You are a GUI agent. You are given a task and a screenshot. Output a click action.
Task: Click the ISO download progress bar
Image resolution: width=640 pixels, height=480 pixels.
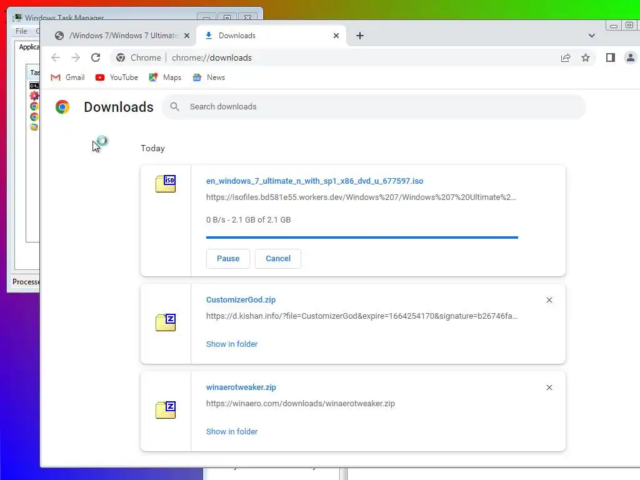pyautogui.click(x=362, y=237)
